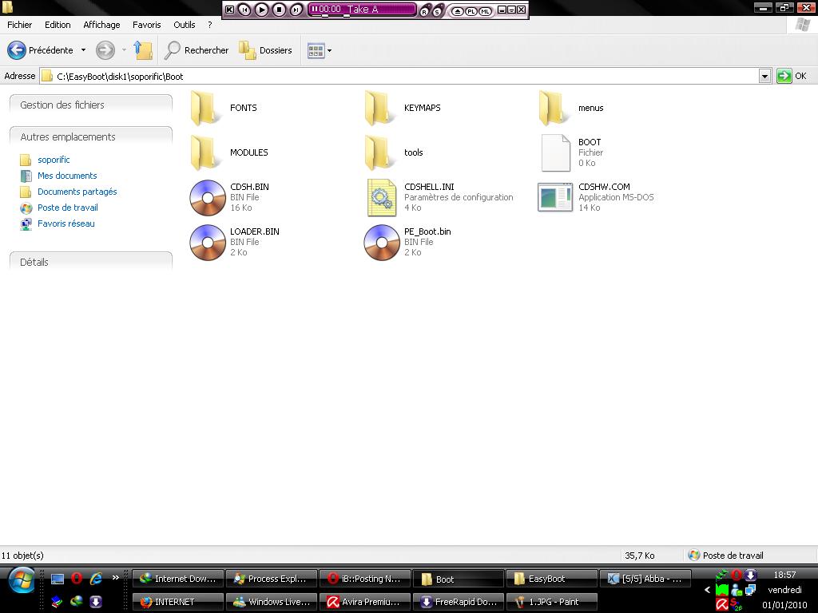Expand the Détails panel
Viewport: 818px width, 613px height.
(x=91, y=262)
